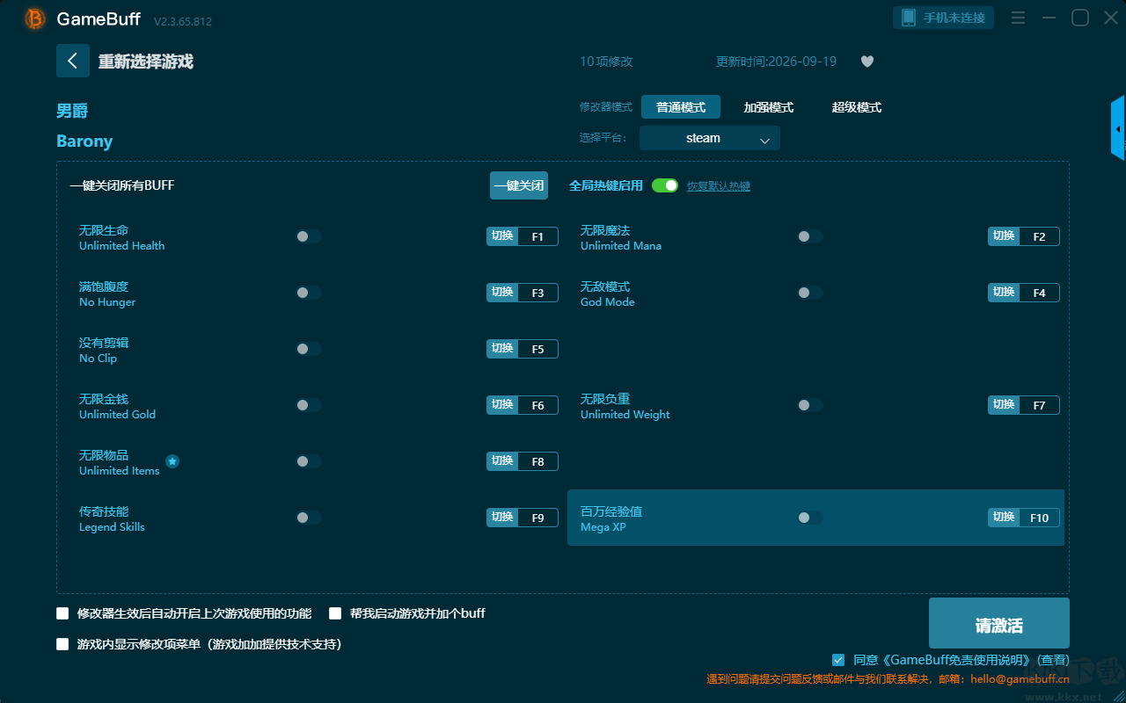Click the 一键关闭所有BUFF label
The image size is (1126, 703).
[122, 185]
